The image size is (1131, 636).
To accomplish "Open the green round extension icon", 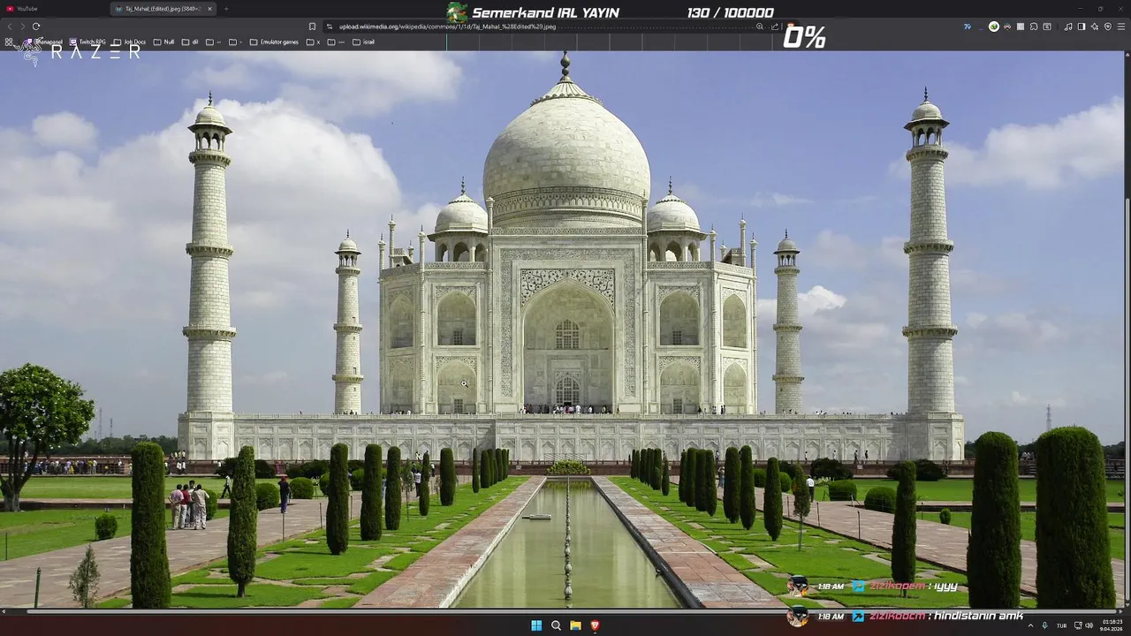I will point(994,26).
